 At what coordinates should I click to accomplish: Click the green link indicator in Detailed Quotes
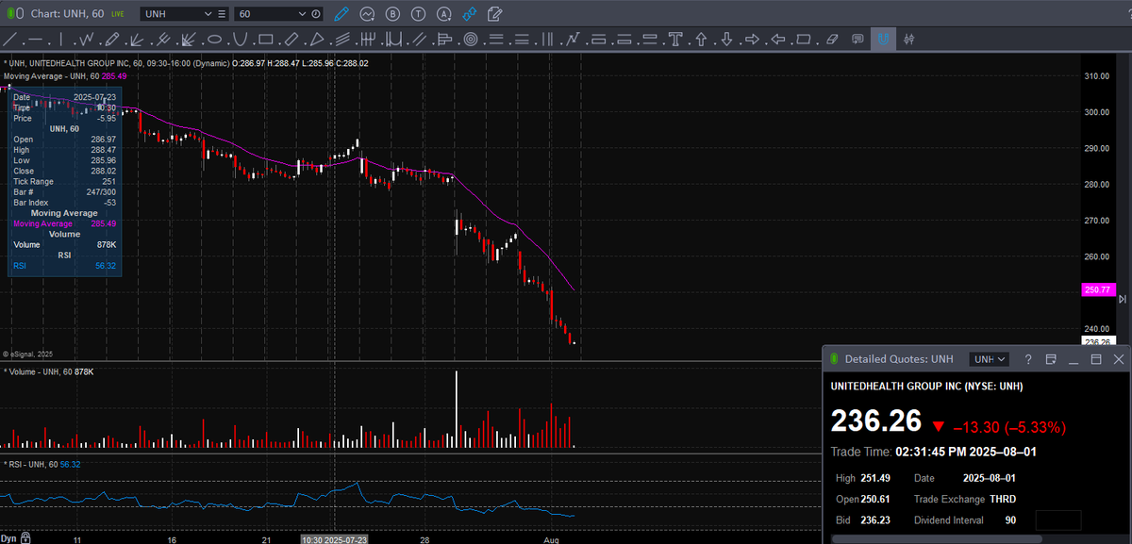click(835, 359)
